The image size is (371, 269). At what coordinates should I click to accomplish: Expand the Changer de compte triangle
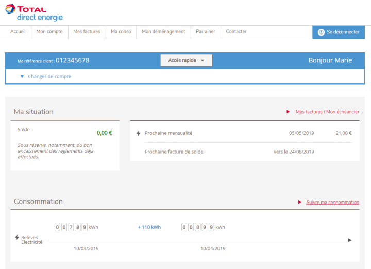pos(22,76)
